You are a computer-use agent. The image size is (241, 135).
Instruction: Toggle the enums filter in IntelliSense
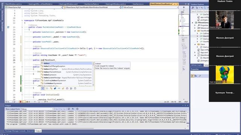(63, 88)
